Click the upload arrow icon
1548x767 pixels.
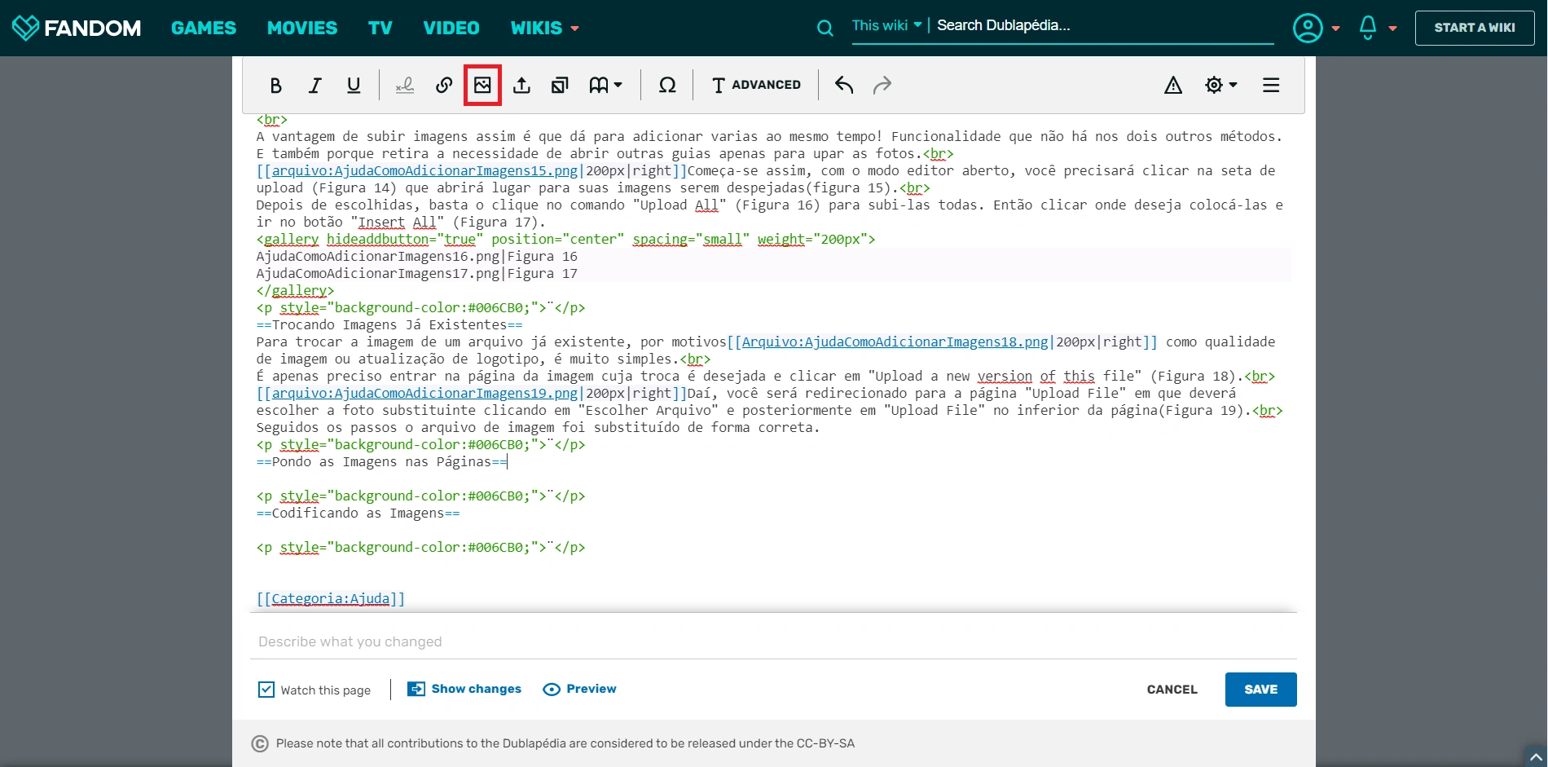(522, 86)
